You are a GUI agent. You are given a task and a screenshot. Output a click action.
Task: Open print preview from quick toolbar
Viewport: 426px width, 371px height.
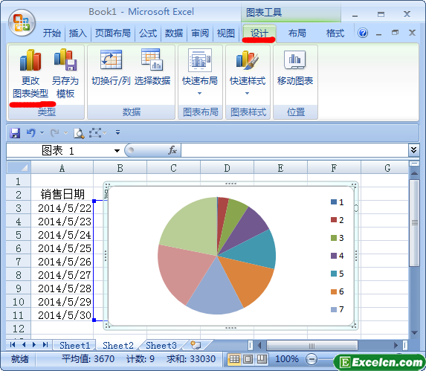[x=79, y=133]
